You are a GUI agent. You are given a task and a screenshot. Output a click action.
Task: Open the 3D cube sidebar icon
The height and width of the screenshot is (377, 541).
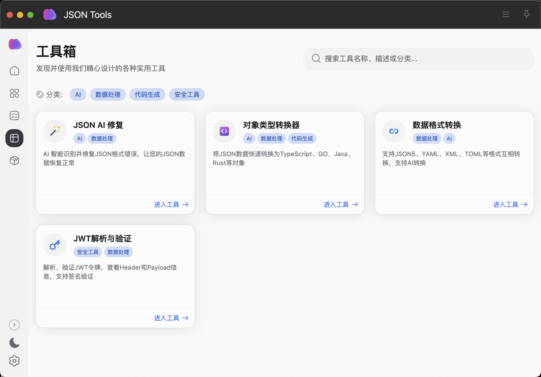14,161
